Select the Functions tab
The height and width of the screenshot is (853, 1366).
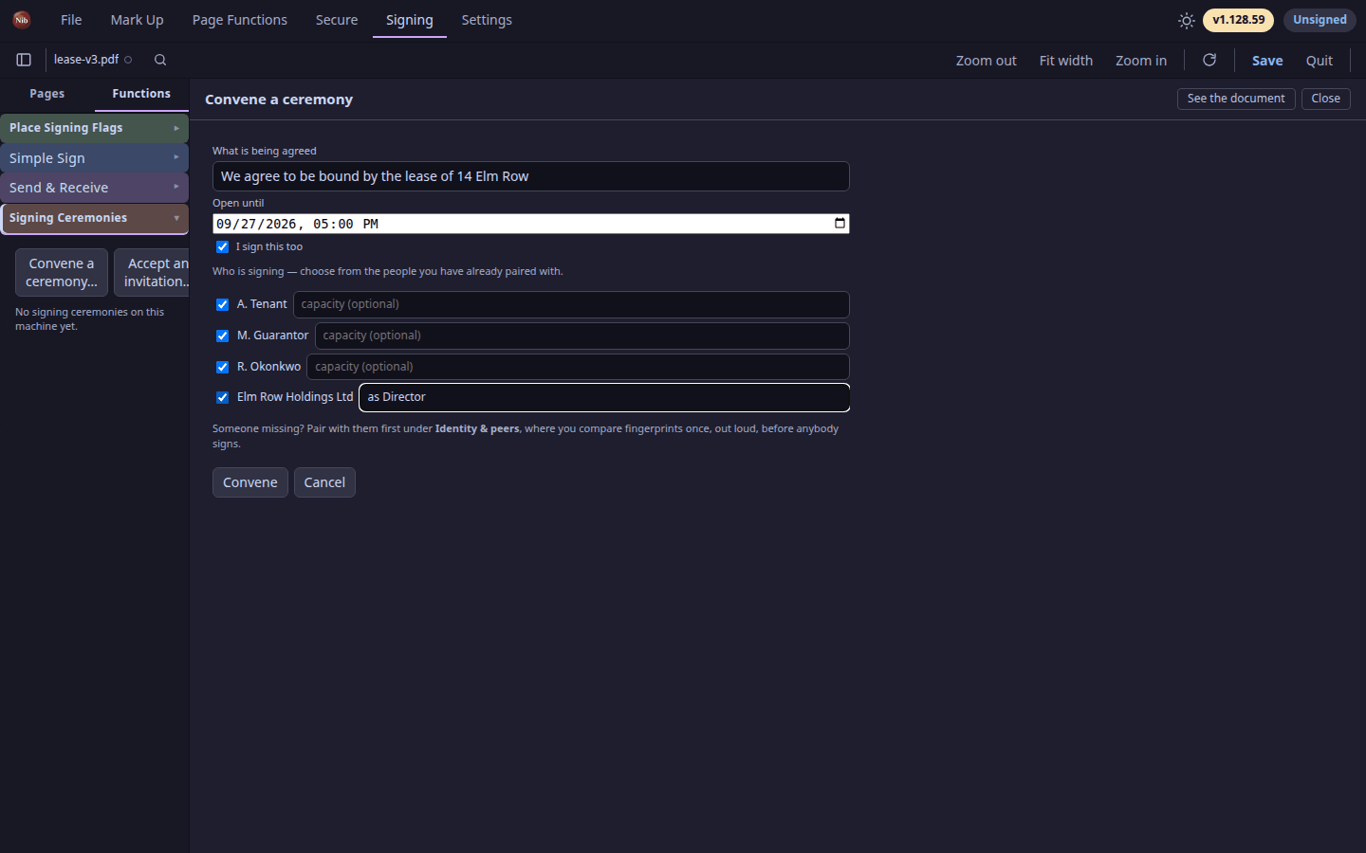(141, 94)
